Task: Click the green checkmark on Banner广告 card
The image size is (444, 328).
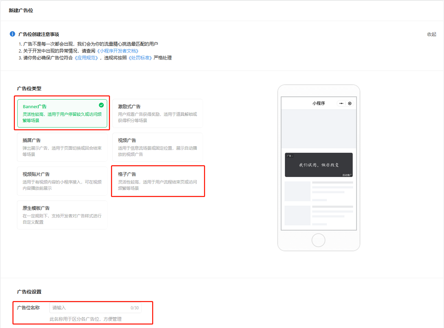Action: point(101,105)
